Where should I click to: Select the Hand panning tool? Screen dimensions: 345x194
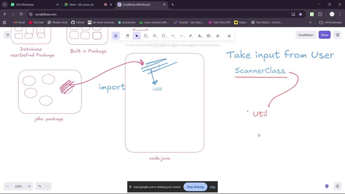click(127, 36)
